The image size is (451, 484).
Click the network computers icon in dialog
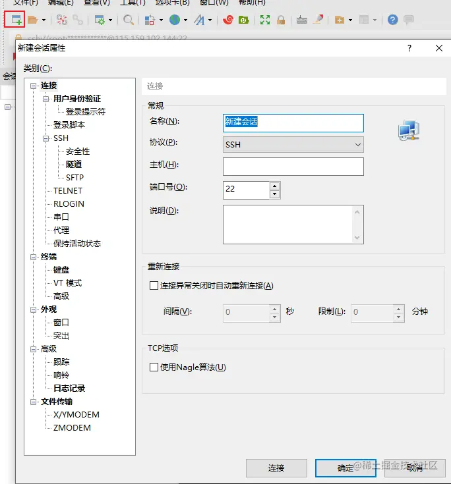click(x=409, y=130)
